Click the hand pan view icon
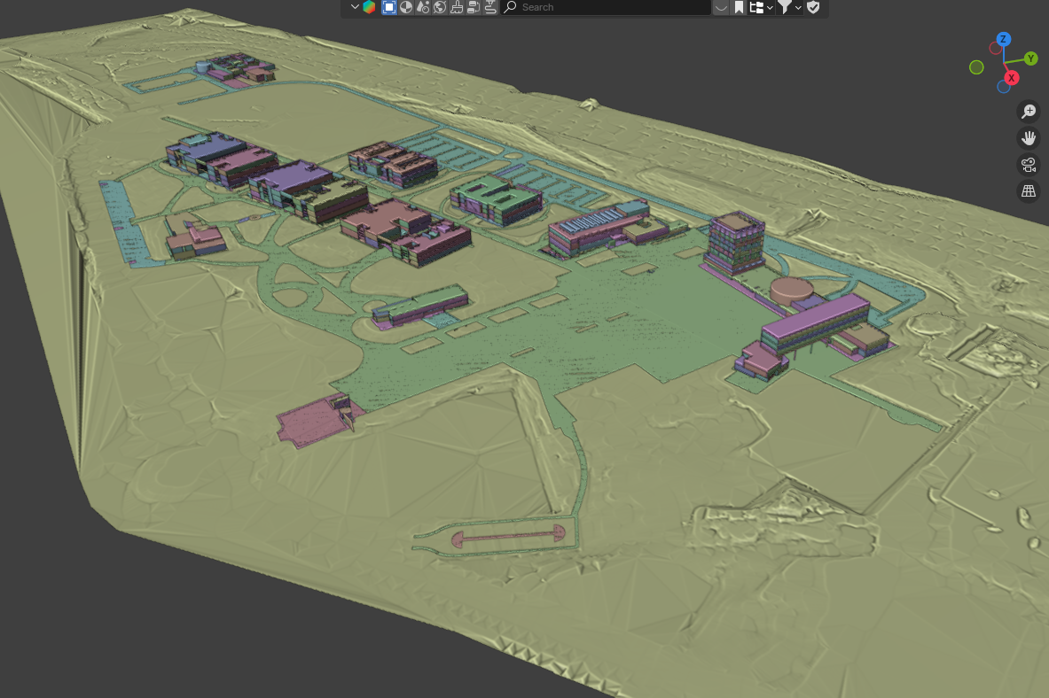Viewport: 1049px width, 698px height. tap(1029, 138)
